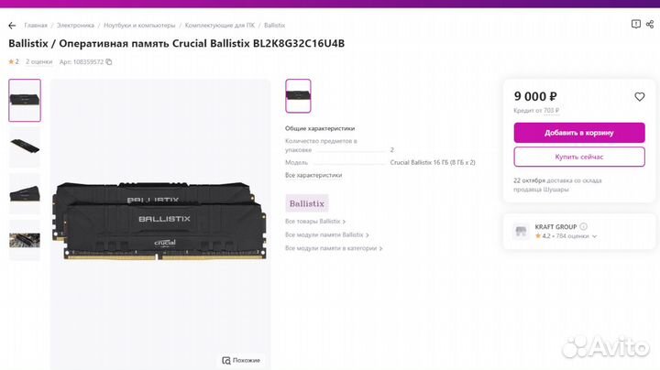Select the color variant swatch above characteristics

tap(298, 95)
